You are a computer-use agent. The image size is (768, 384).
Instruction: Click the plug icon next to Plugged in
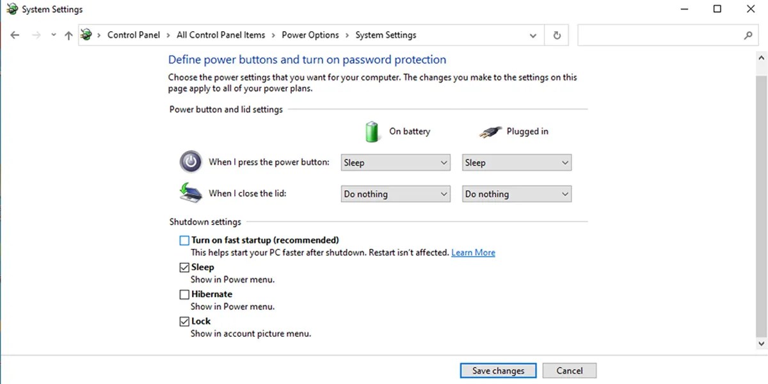coord(490,131)
